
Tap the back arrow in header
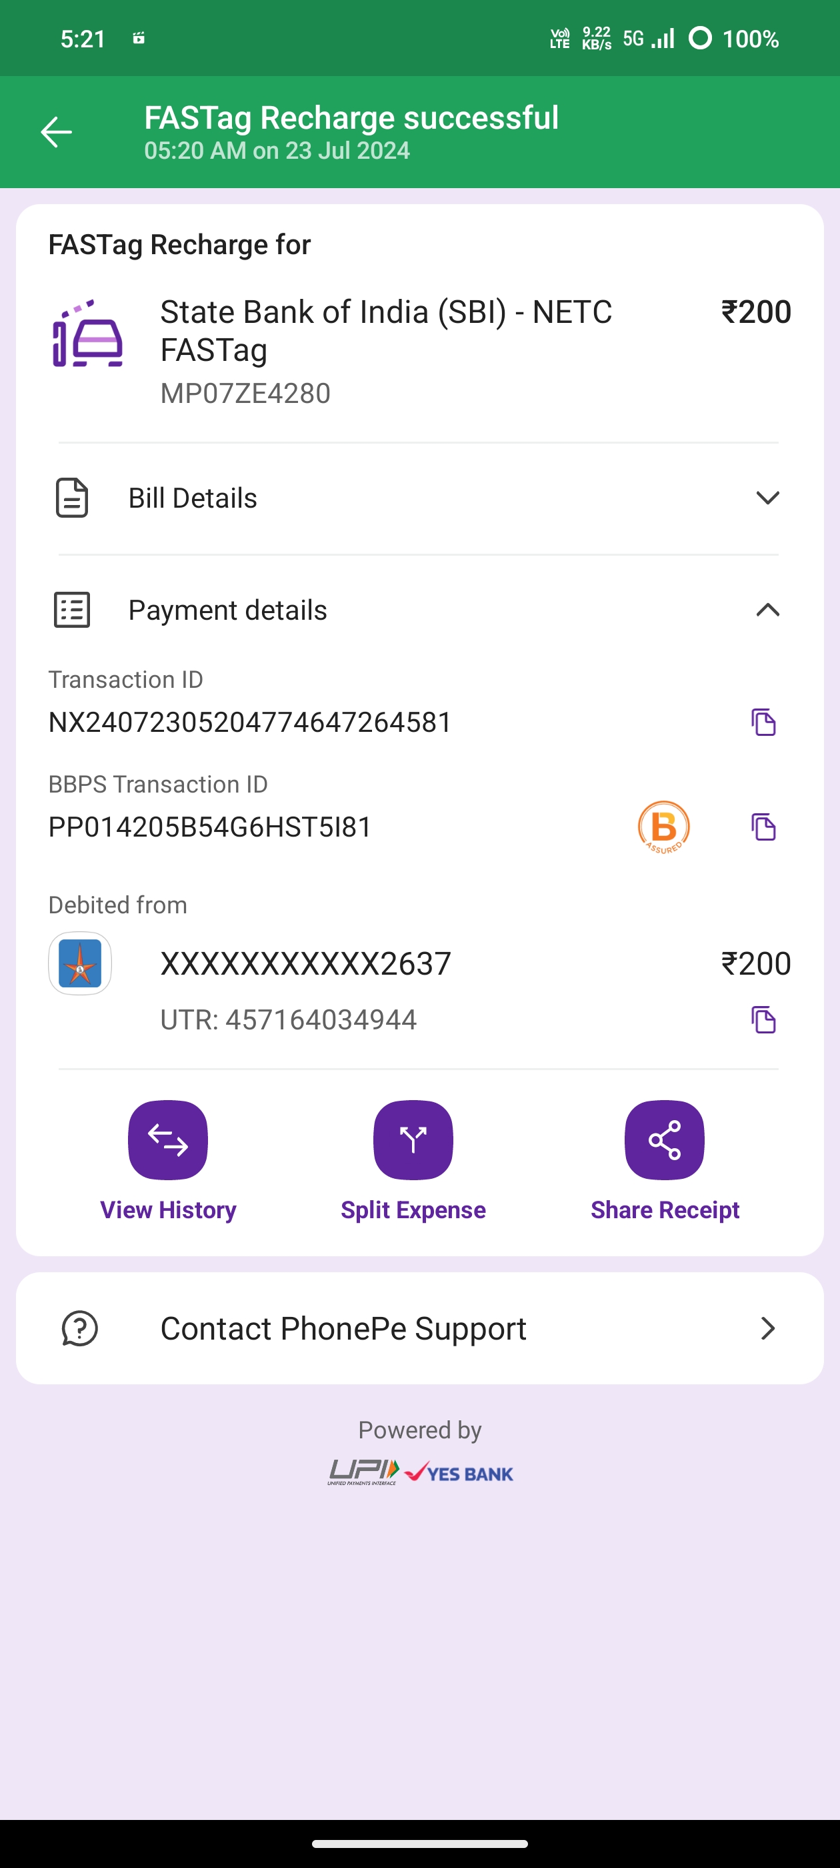click(56, 132)
